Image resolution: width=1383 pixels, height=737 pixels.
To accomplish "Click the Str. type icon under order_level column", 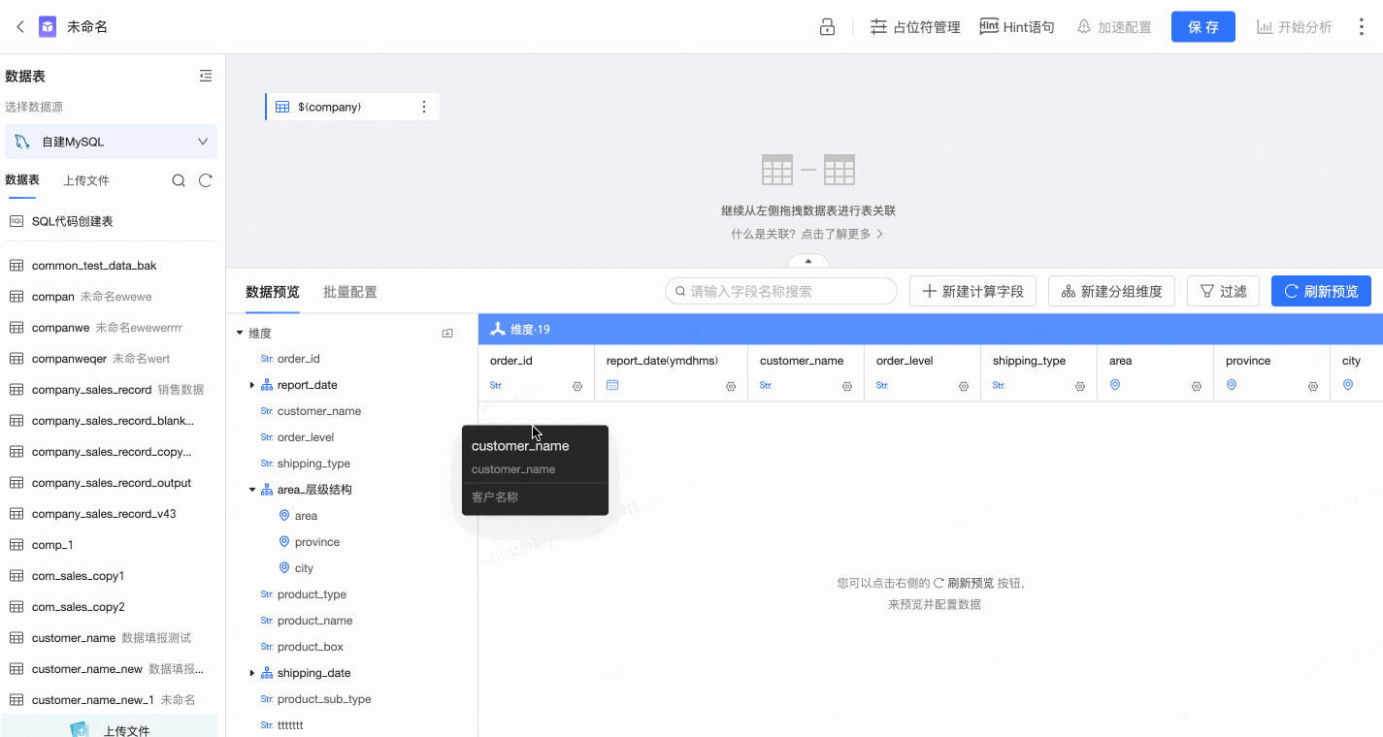I will (882, 385).
